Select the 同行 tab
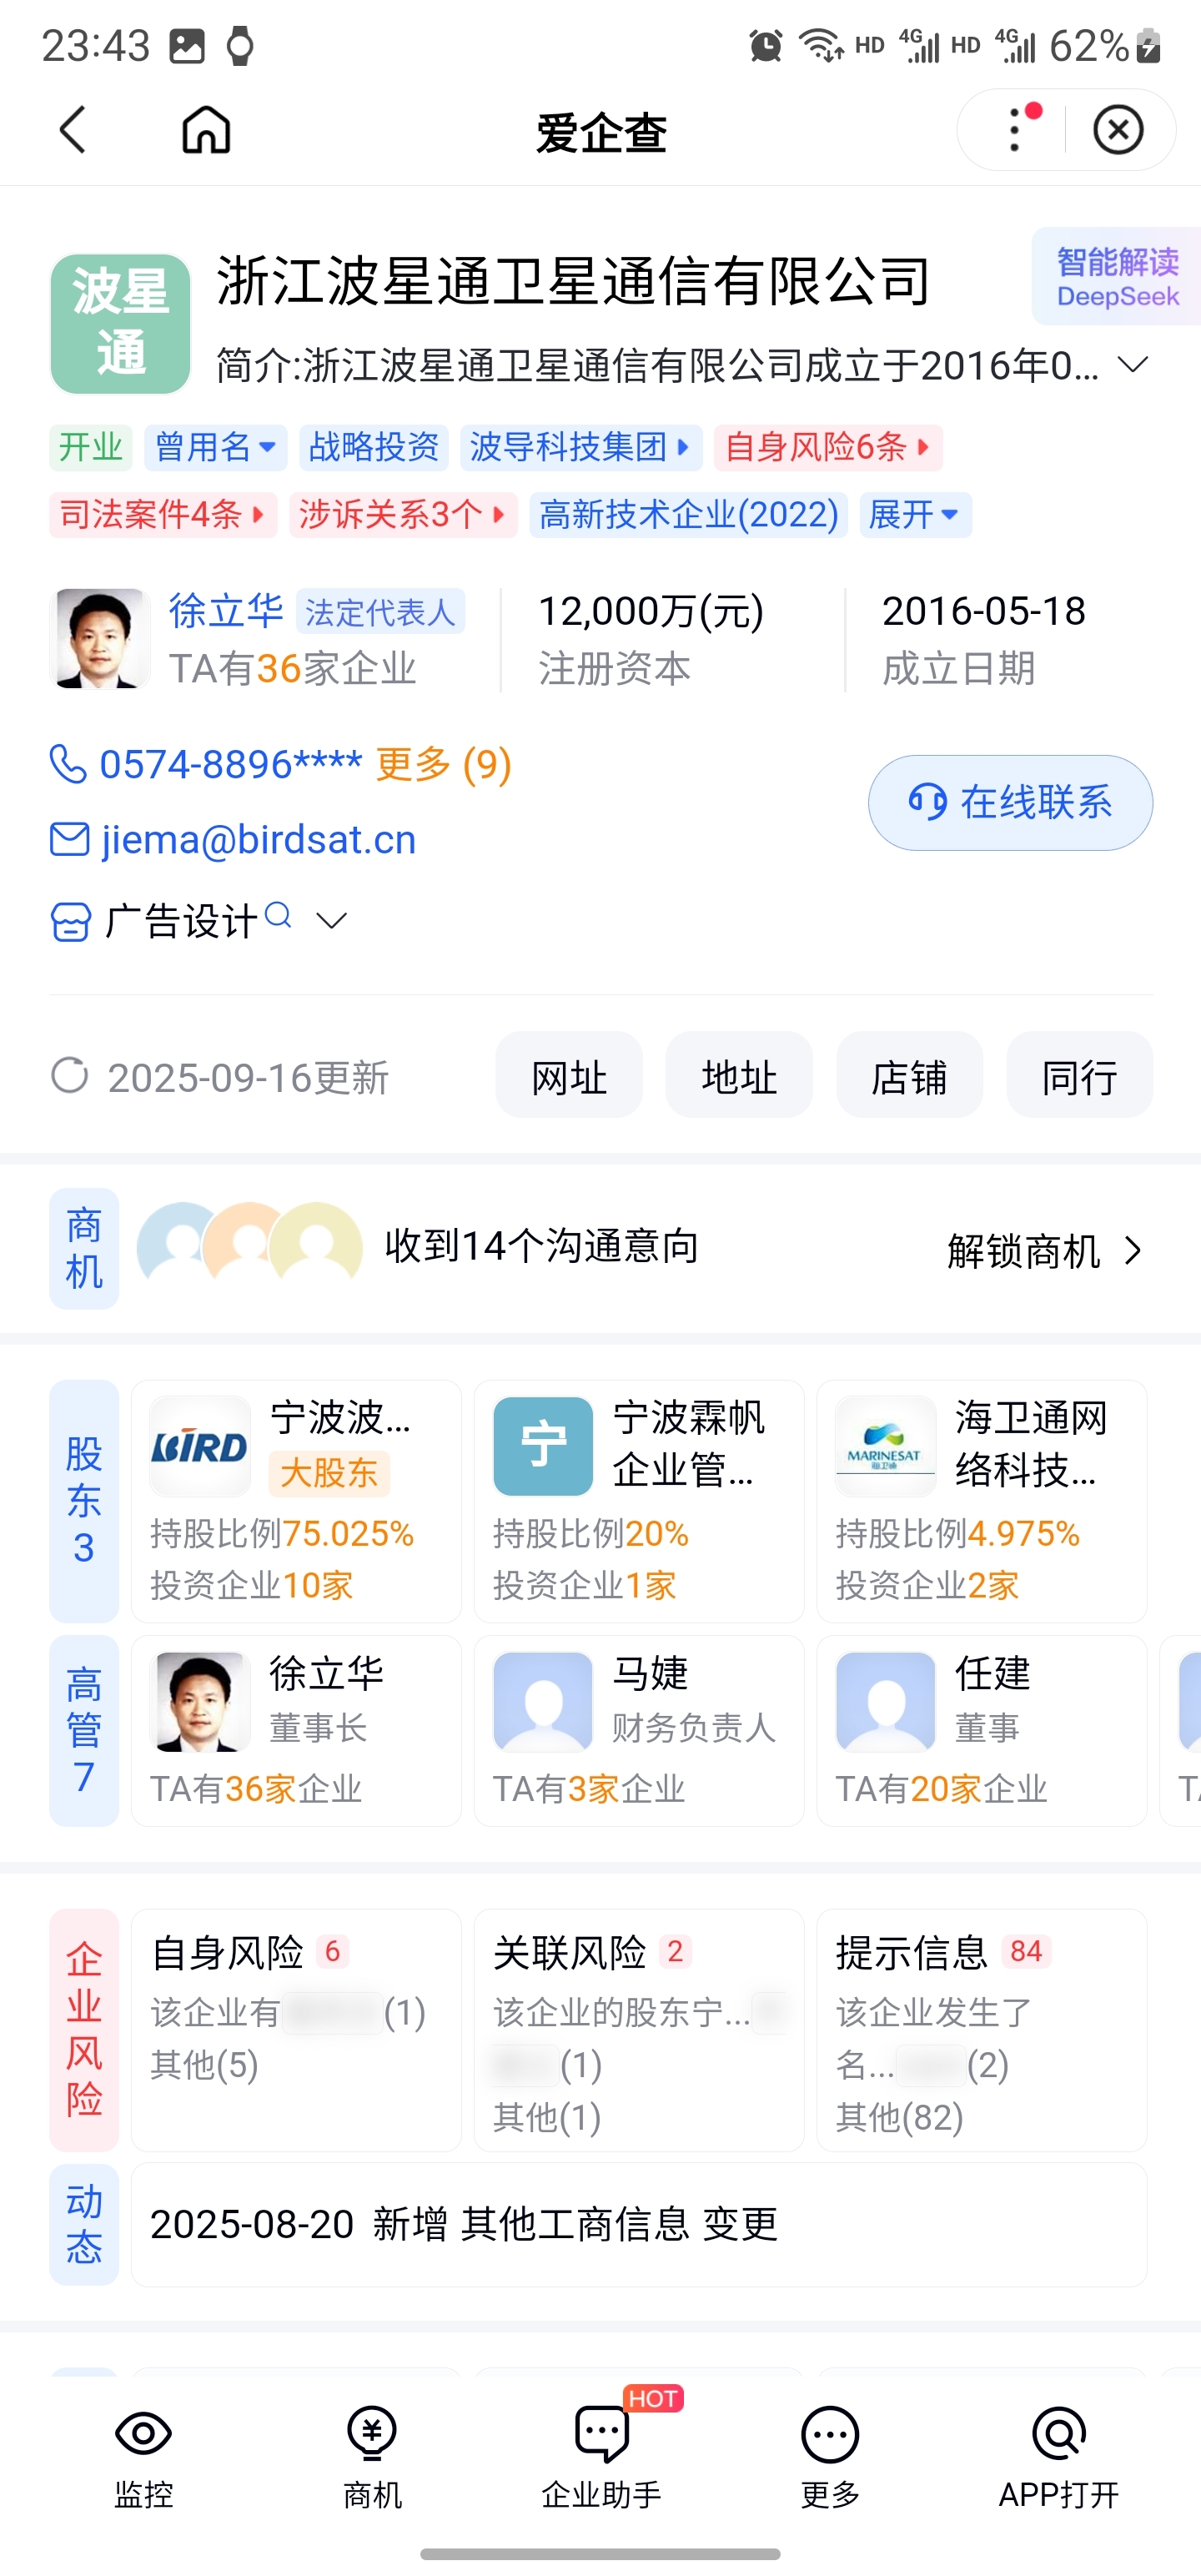The height and width of the screenshot is (2576, 1201). [1079, 1077]
